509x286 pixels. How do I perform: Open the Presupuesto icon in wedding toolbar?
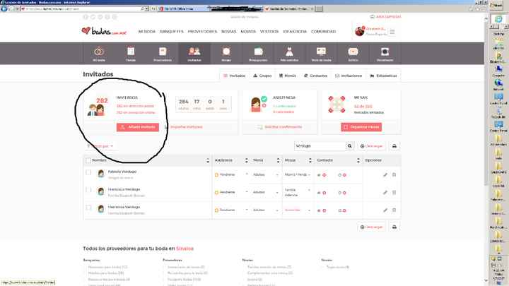257,54
